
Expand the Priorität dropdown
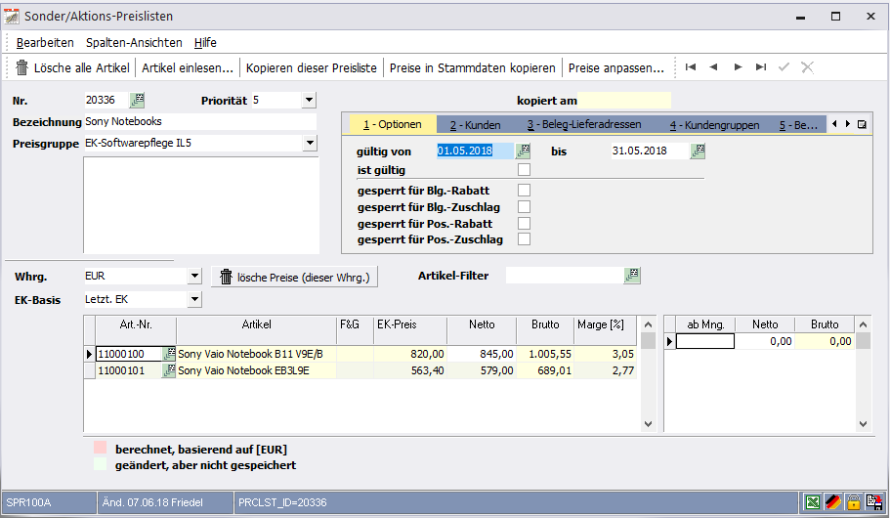(309, 100)
